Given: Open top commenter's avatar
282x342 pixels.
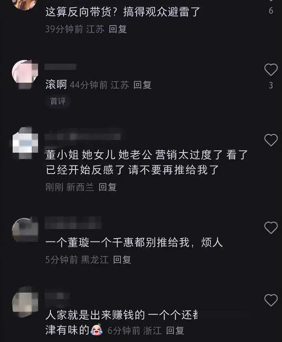Looking at the screenshot, I should click(x=25, y=4).
